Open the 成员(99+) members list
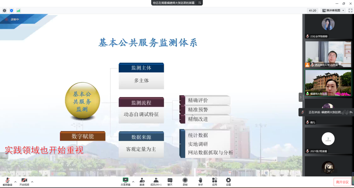Image resolution: width=354 pixels, height=188 pixels. (x=156, y=181)
